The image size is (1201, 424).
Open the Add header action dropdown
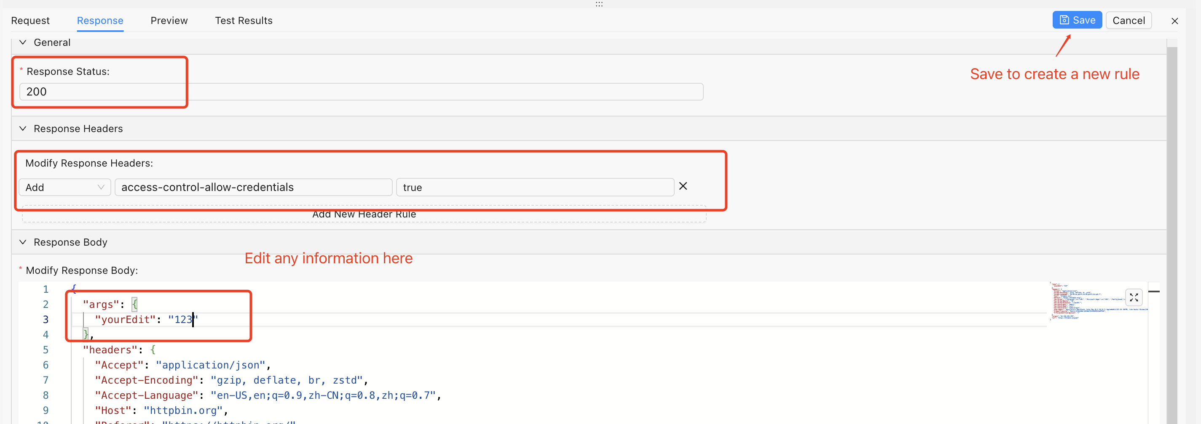[x=64, y=187]
